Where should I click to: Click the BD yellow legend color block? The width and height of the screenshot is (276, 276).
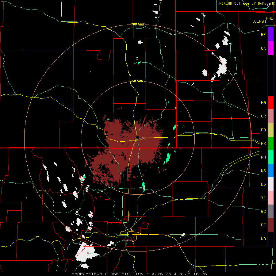(x=271, y=130)
